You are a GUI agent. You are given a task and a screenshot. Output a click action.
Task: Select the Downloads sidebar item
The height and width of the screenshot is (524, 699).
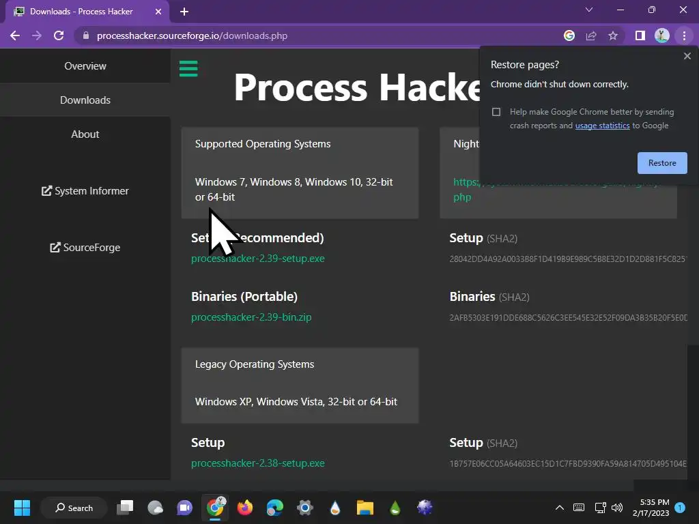pos(85,100)
